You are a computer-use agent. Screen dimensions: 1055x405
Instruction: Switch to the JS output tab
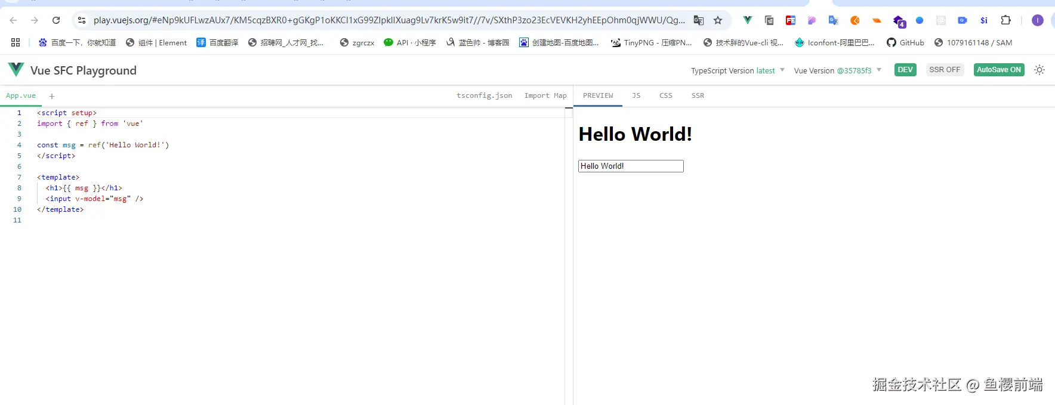point(636,95)
